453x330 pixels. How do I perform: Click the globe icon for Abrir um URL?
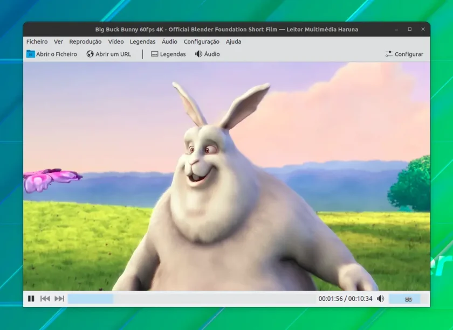point(90,54)
